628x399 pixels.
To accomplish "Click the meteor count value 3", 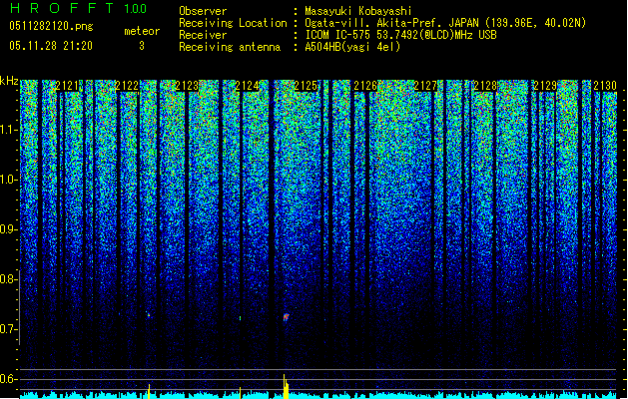I will [x=142, y=46].
